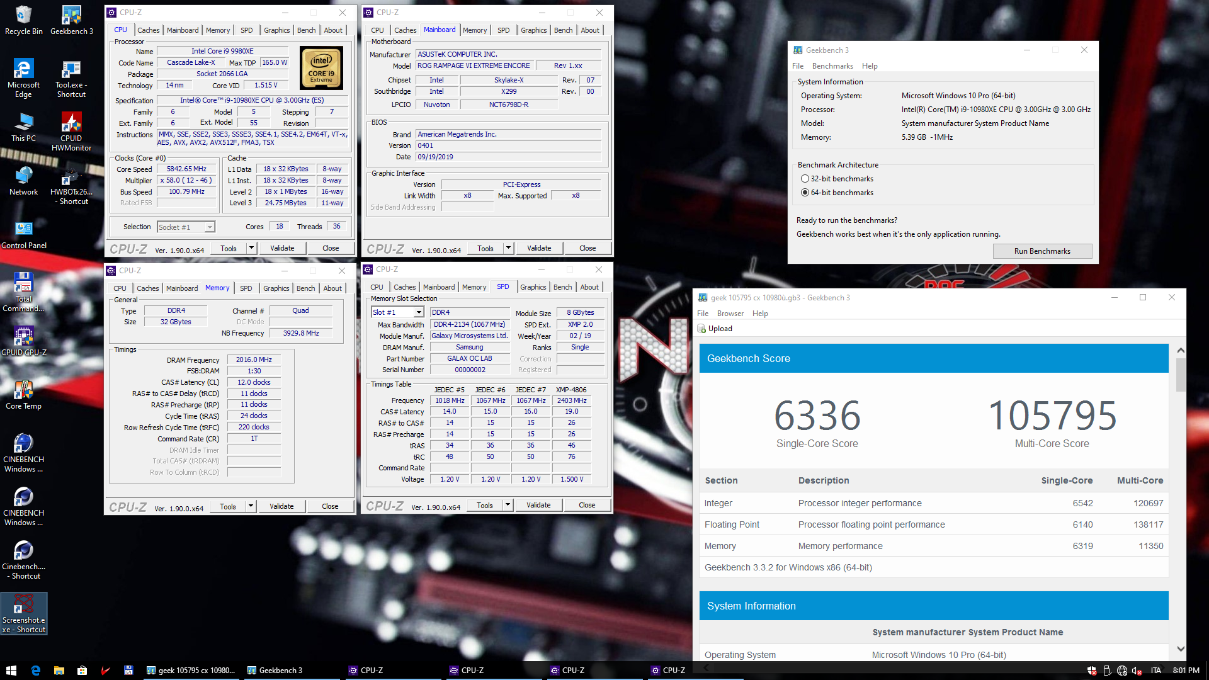The image size is (1209, 680).
Task: Click the Windows Start button
Action: click(x=11, y=671)
